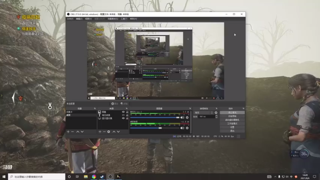The width and height of the screenshot is (320, 180).
Task: Toggle lock on the display capture source
Action: coord(127,118)
